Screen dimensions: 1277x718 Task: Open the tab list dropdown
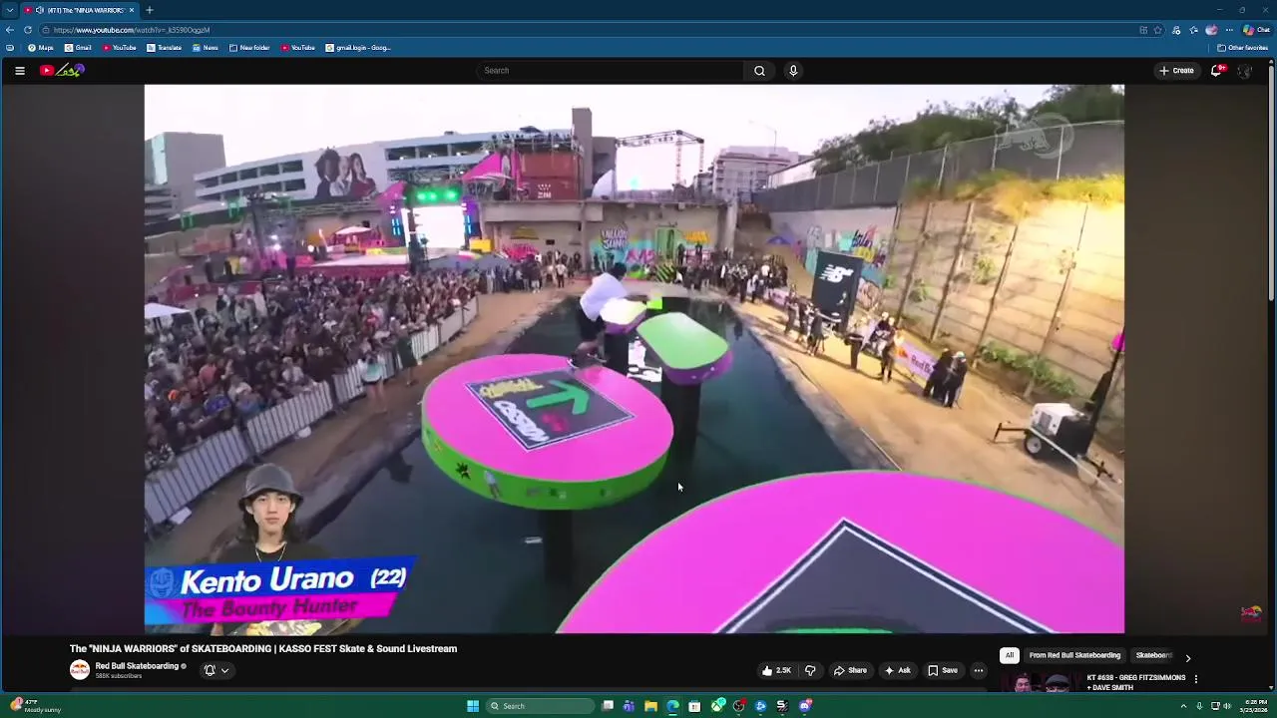click(x=9, y=10)
